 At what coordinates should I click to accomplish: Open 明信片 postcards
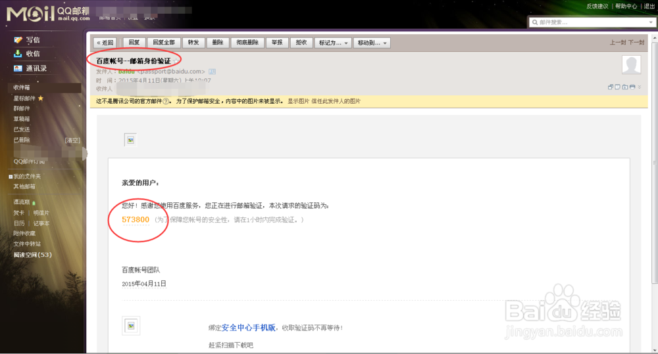click(x=41, y=213)
